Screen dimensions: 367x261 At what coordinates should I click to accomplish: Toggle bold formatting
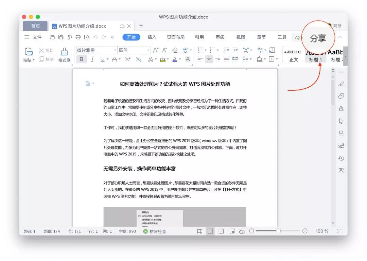click(82, 59)
